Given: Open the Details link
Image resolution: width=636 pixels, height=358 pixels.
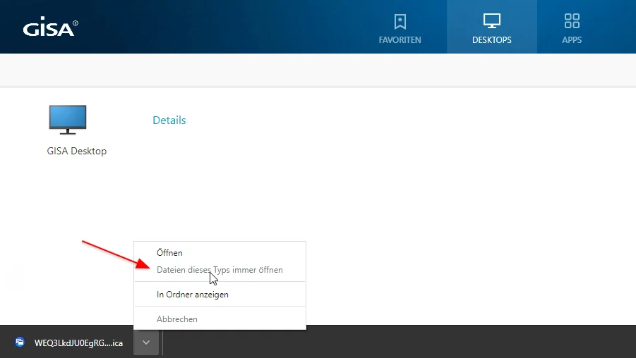Looking at the screenshot, I should [169, 121].
